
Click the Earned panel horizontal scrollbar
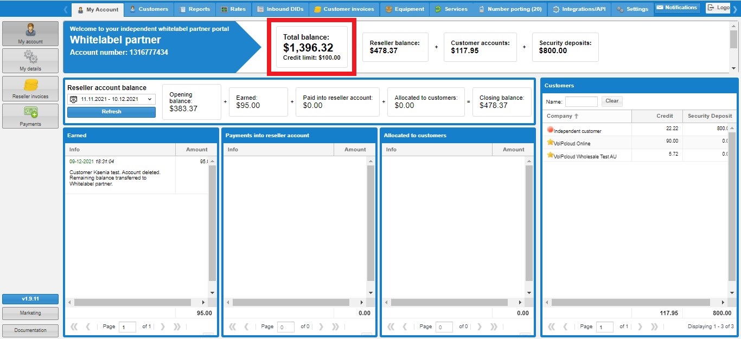[132, 303]
